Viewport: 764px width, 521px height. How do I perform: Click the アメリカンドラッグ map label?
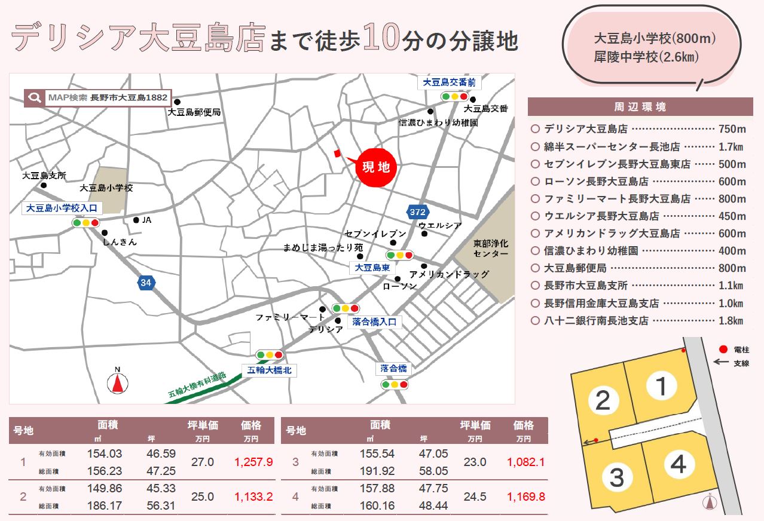(x=449, y=274)
